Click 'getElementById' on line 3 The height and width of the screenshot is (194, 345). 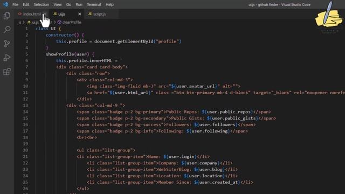pos(135,41)
